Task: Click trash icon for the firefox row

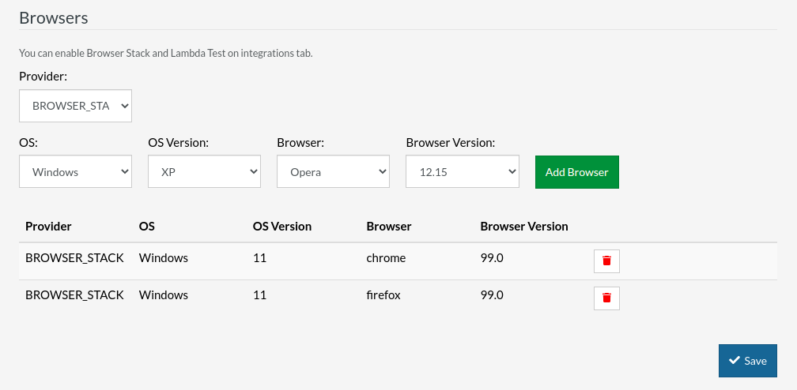Action: 606,298
